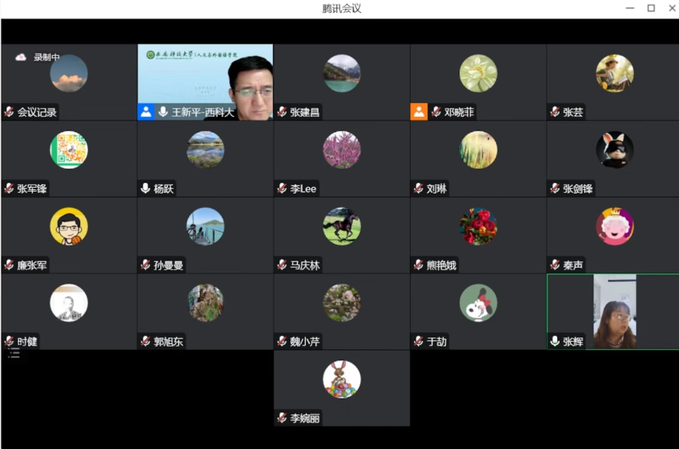This screenshot has width=679, height=449.
Task: Click the muted microphone icon beside 马庆林
Action: point(282,265)
